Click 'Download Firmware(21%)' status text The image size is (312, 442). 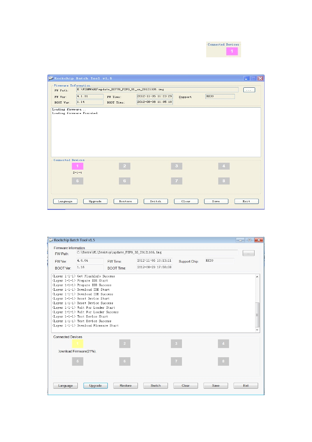coord(77,351)
